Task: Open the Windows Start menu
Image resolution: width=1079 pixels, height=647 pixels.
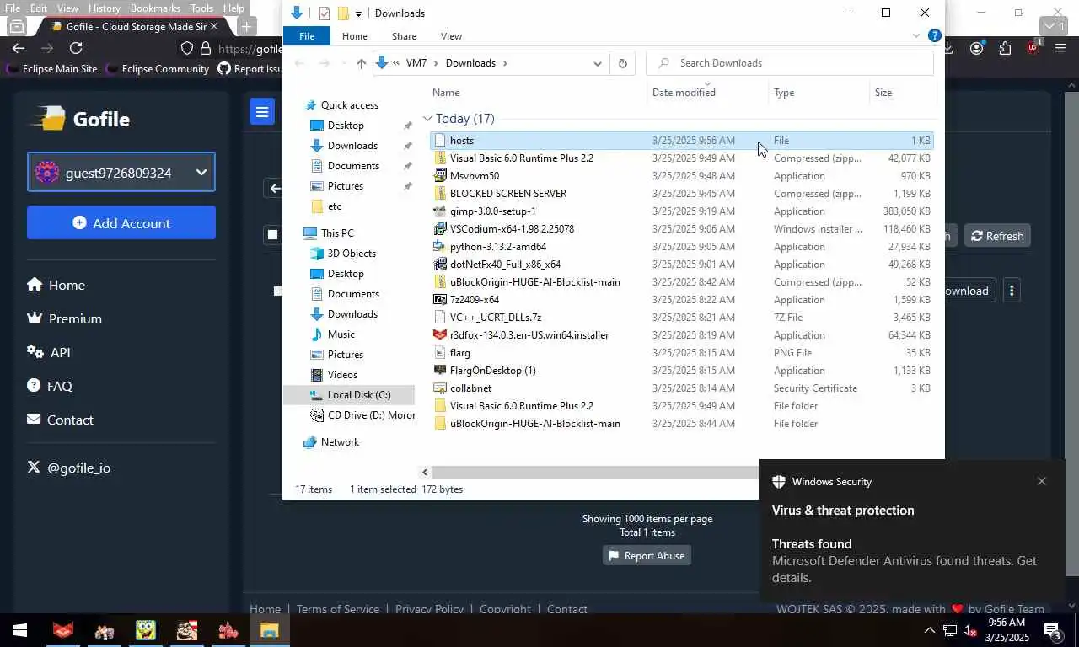Action: pyautogui.click(x=19, y=630)
